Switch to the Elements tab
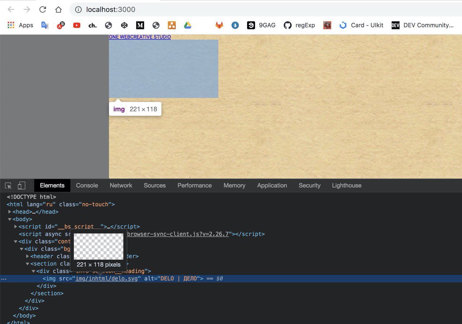The image size is (462, 324). pos(52,186)
